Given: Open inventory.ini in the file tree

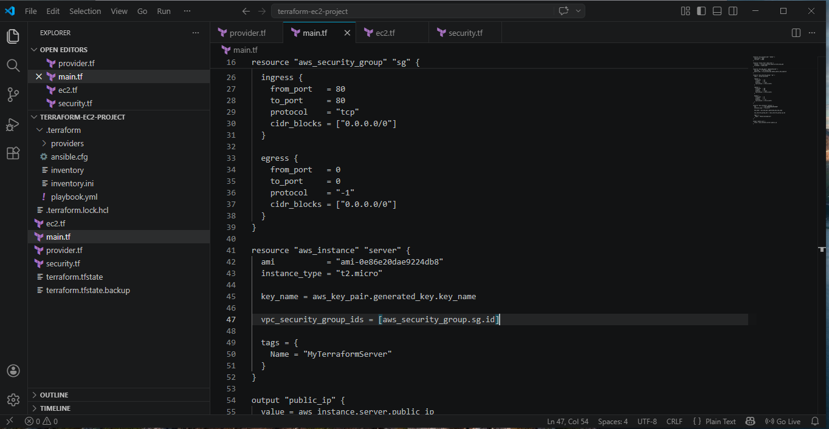Looking at the screenshot, I should [72, 183].
